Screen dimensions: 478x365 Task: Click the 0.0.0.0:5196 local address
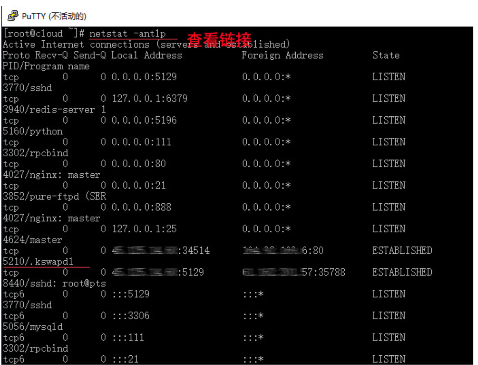point(144,121)
